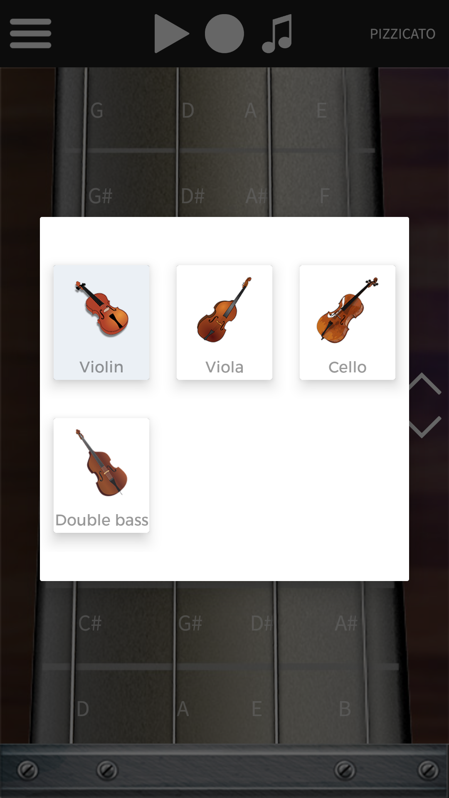Tap the Cello label text
Viewport: 449px width, 798px height.
tap(348, 367)
